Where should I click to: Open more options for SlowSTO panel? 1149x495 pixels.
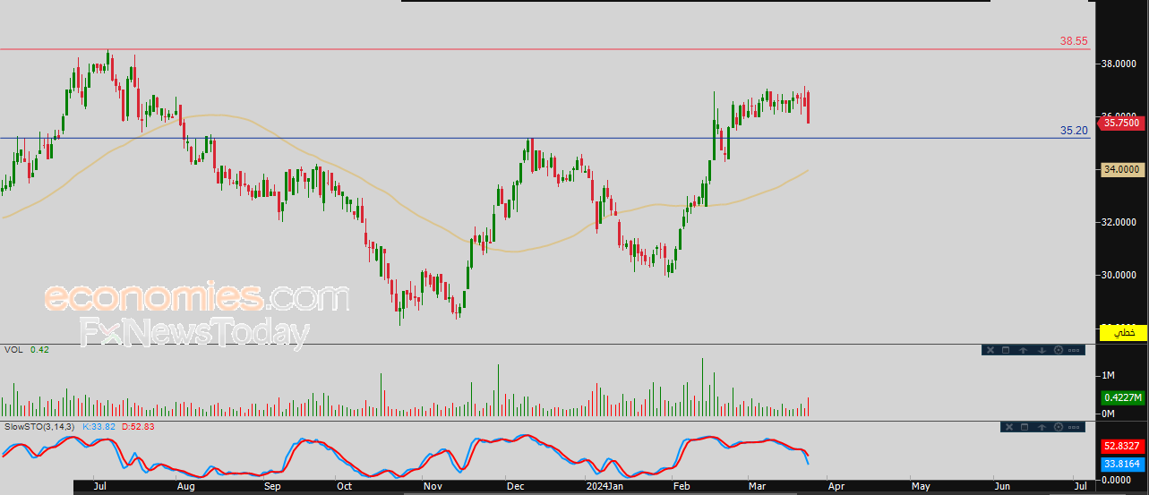[x=1074, y=427]
